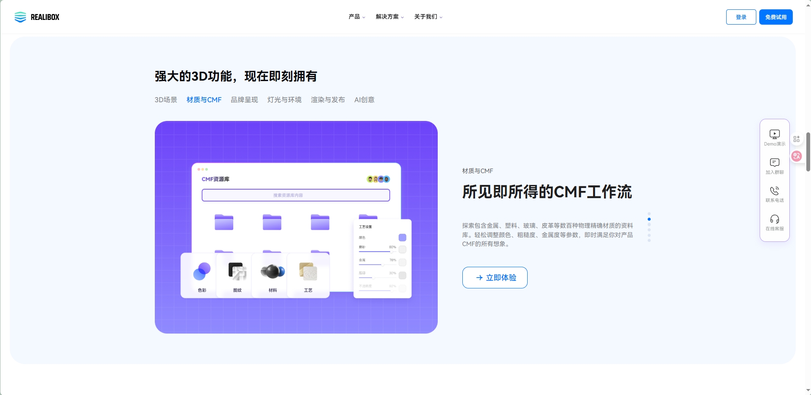Image resolution: width=811 pixels, height=395 pixels.
Task: Select the first vertical pagination dot
Action: [x=649, y=214]
